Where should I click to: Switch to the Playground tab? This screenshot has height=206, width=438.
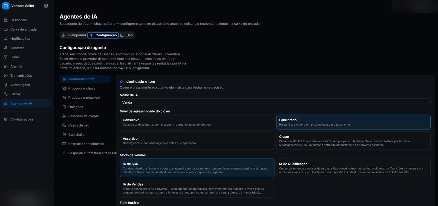click(x=74, y=35)
